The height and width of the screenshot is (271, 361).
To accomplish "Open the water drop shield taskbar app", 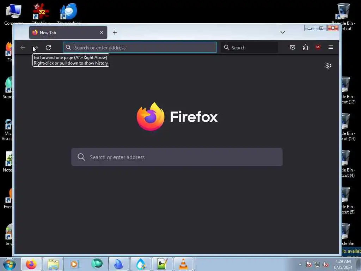I will tap(140, 264).
